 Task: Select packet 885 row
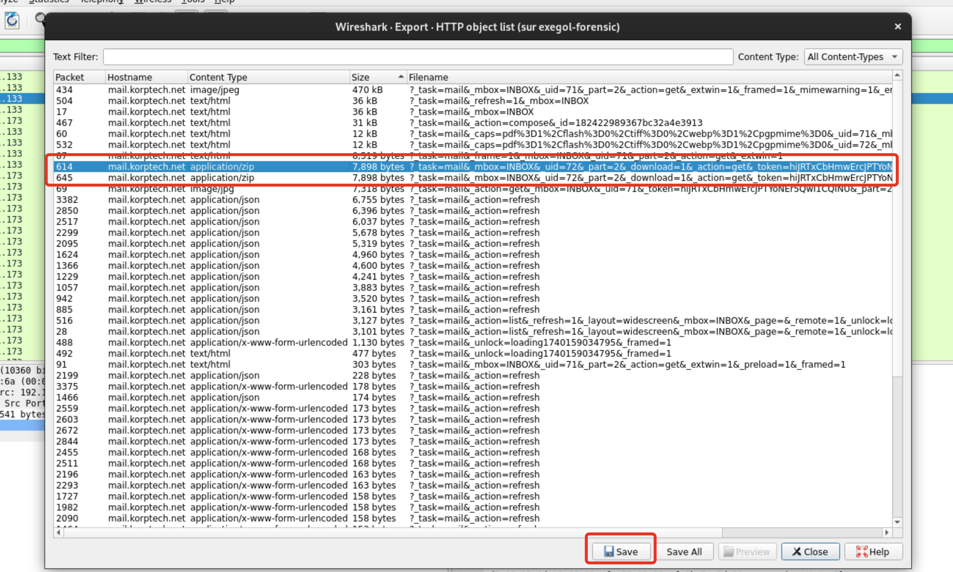[x=473, y=309]
